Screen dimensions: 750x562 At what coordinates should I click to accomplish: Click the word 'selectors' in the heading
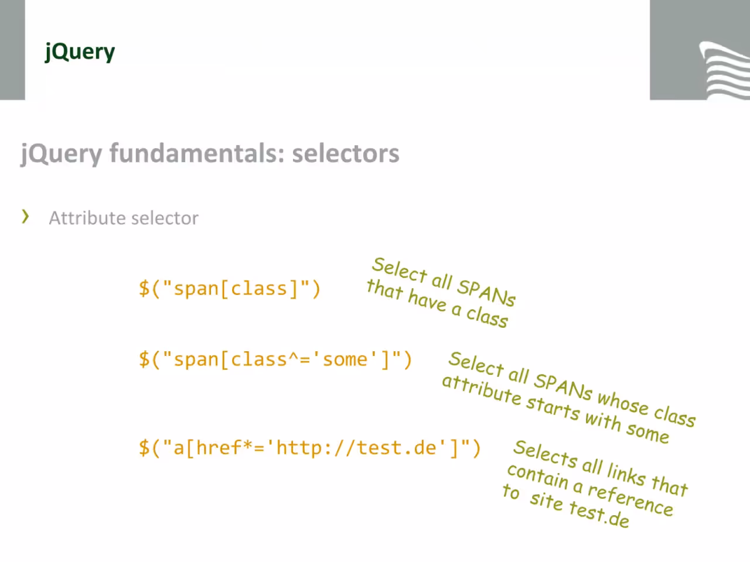pyautogui.click(x=346, y=153)
